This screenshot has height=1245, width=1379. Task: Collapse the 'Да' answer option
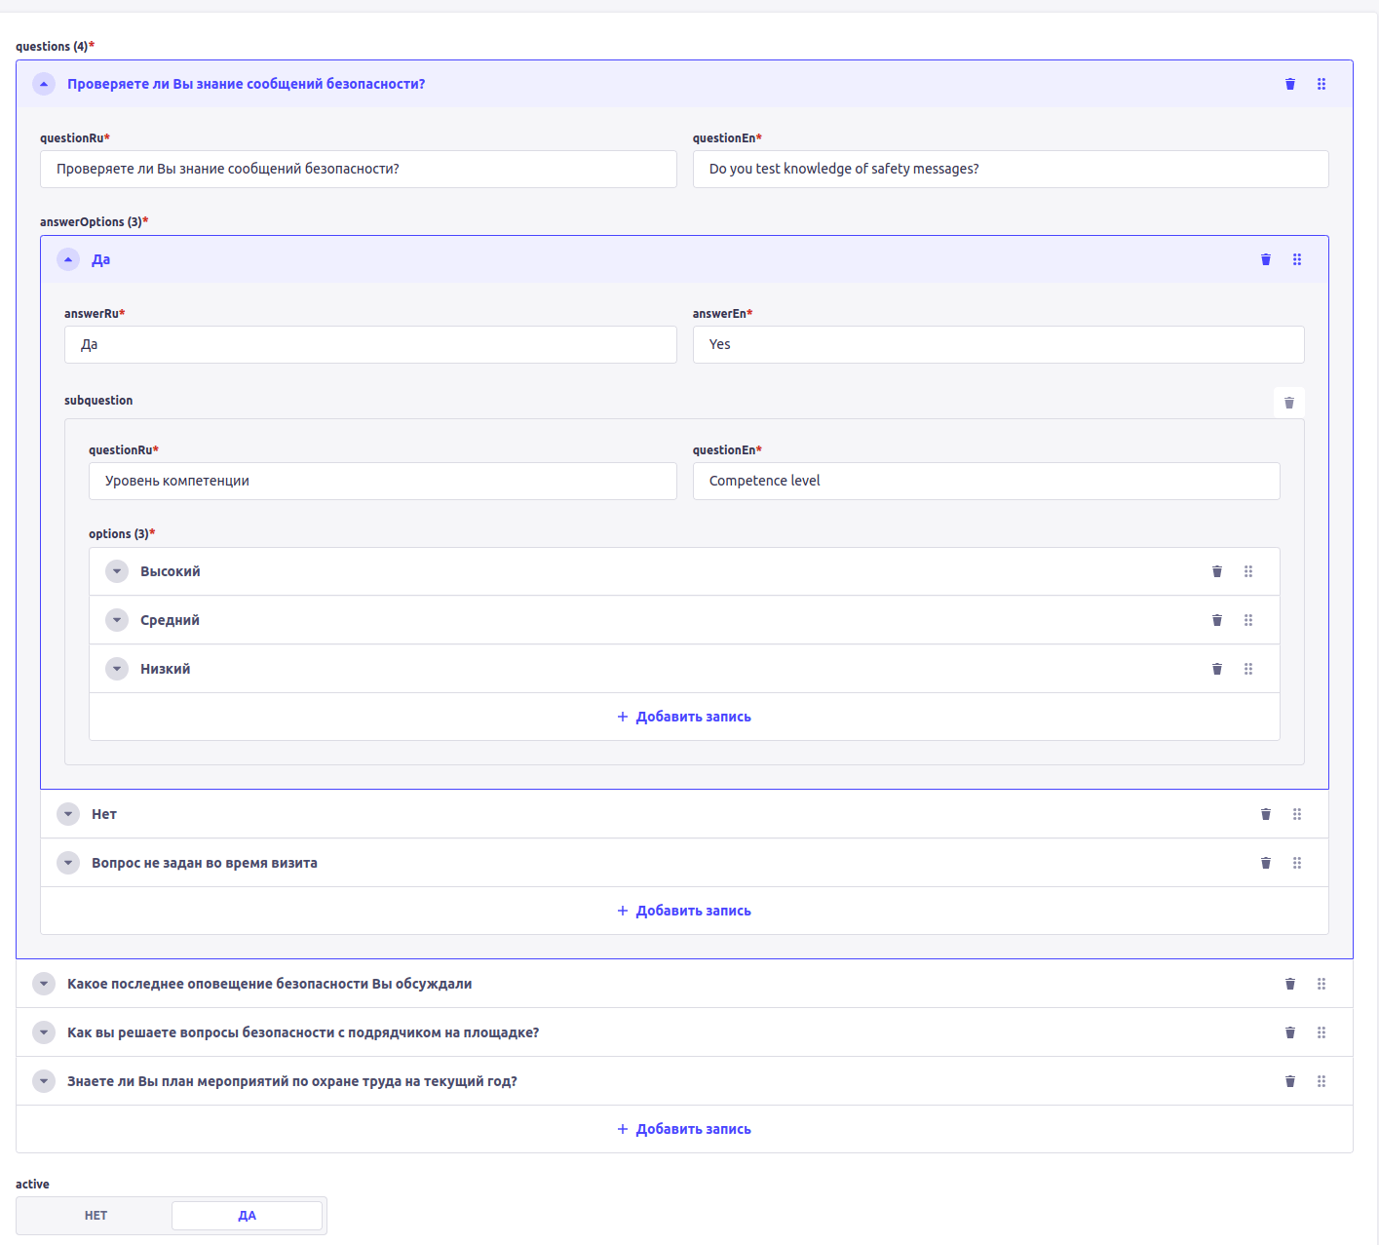click(x=68, y=259)
